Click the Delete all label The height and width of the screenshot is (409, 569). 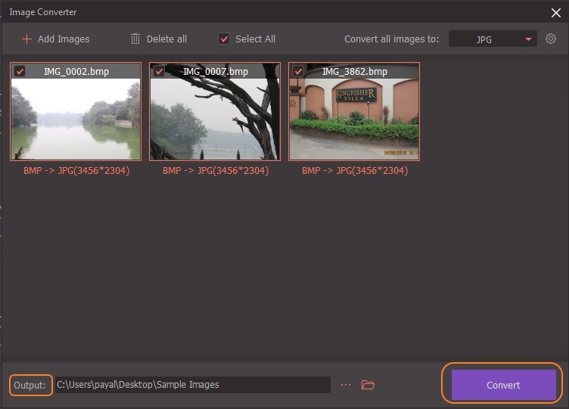point(167,39)
